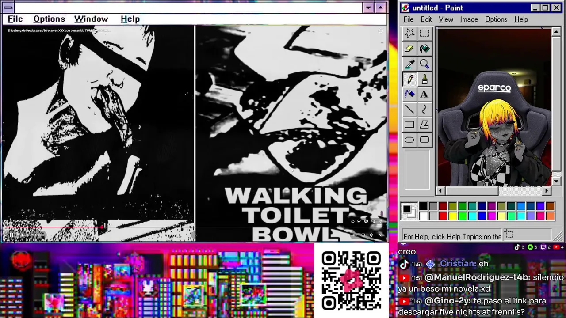Click Paint's left horizontal scroll arrow
The height and width of the screenshot is (318, 566).
click(x=440, y=191)
